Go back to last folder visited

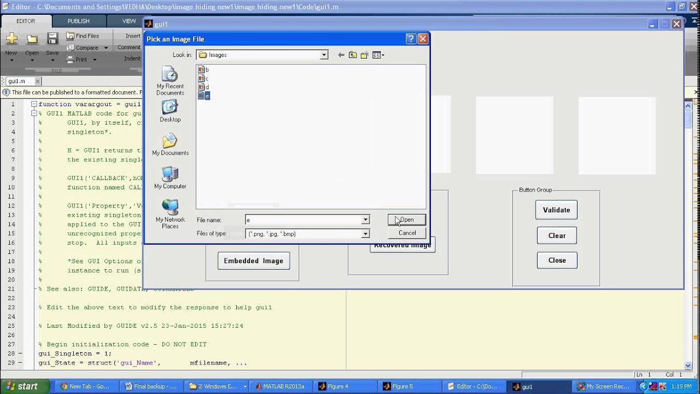click(341, 55)
